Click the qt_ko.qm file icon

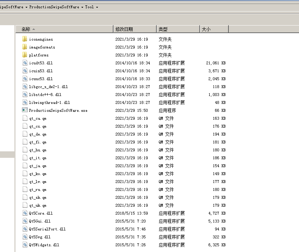tap(25, 174)
